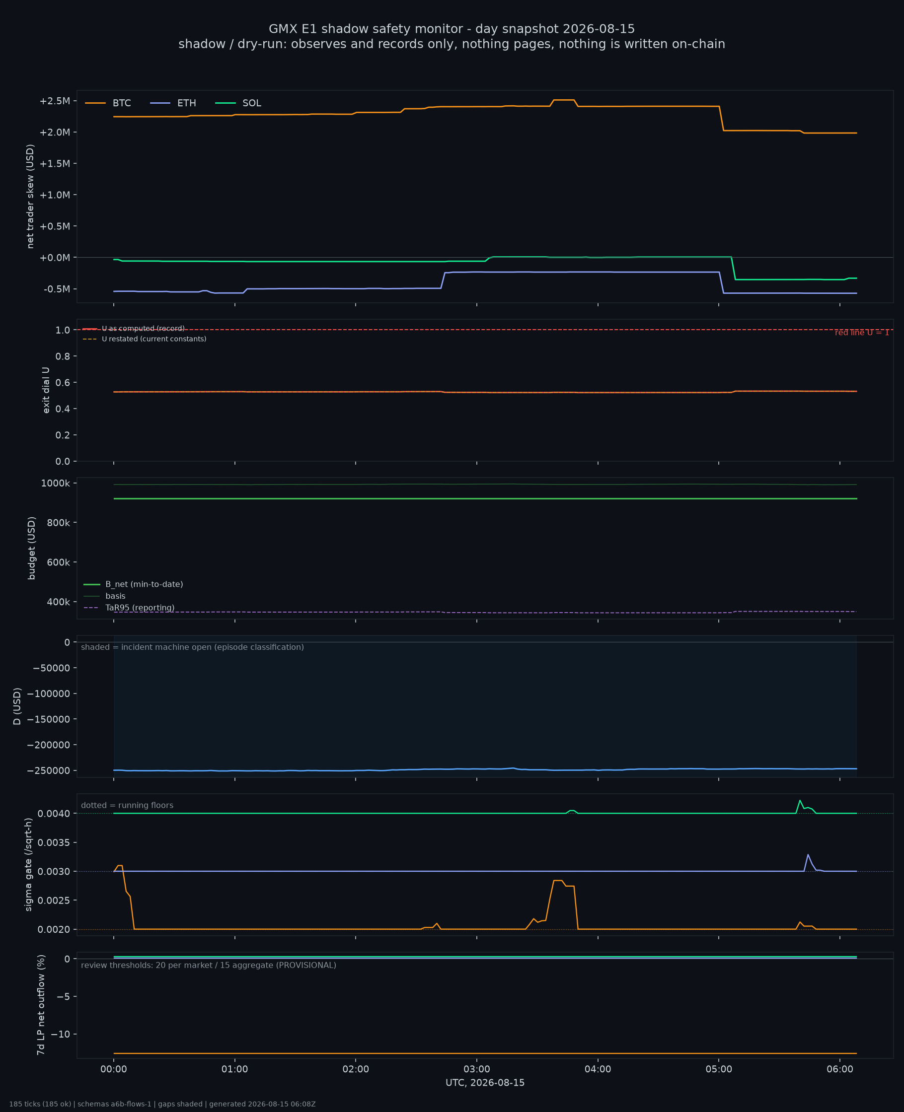This screenshot has height=1112, width=904.
Task: Click the "−100000" tick on the D axis
Action: (49, 694)
